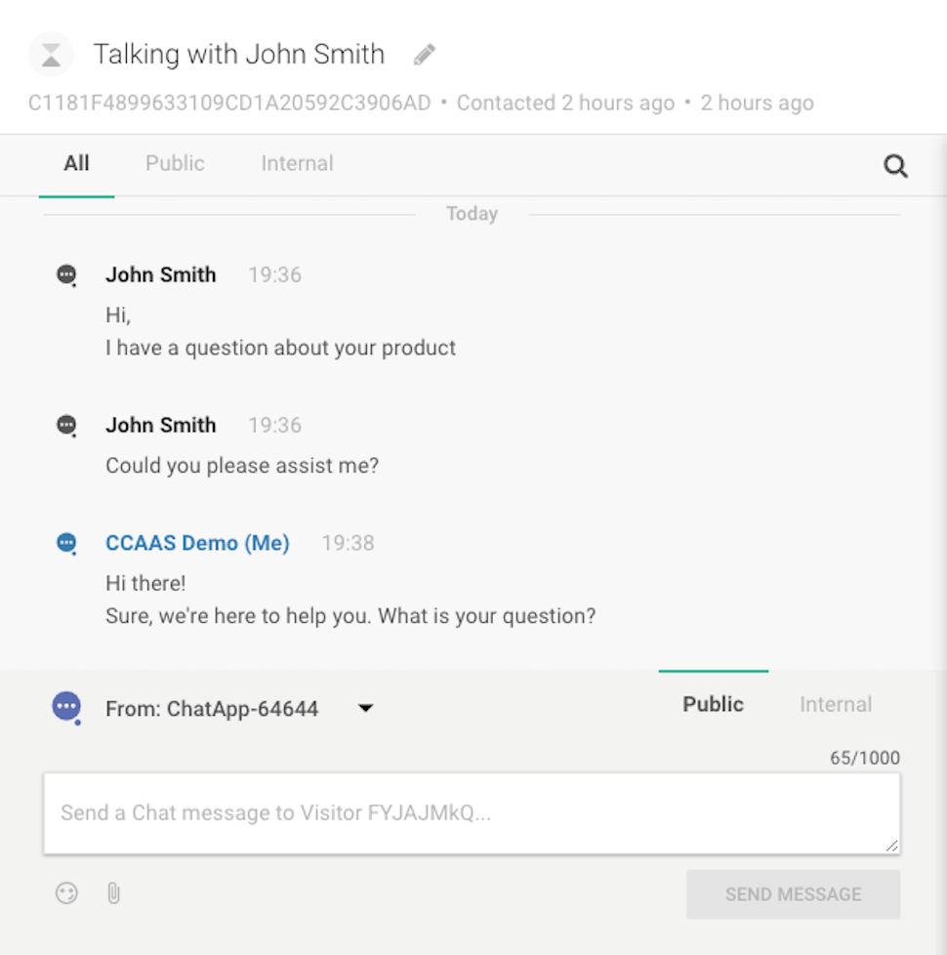This screenshot has height=955, width=947.
Task: Click the pencil icon to edit conversation title
Action: click(x=424, y=55)
